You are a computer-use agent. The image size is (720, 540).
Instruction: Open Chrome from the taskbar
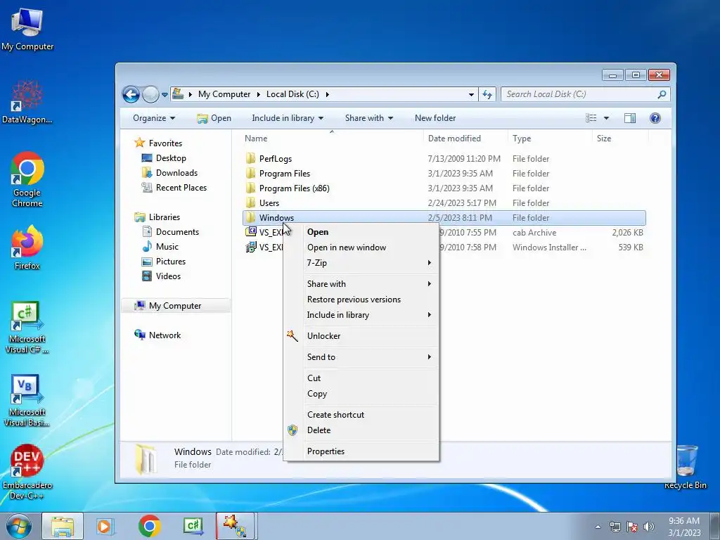(x=149, y=526)
